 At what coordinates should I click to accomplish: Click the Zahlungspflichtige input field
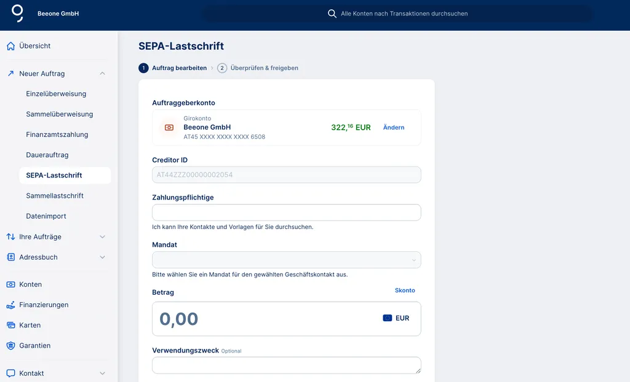pos(285,212)
